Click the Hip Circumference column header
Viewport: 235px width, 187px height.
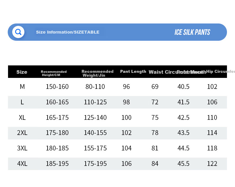[x=220, y=71]
